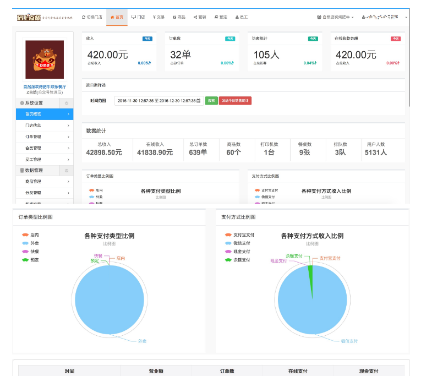Screen dimensions: 421x376
Task: Click the 在线支付 table column header
Action: click(x=298, y=371)
